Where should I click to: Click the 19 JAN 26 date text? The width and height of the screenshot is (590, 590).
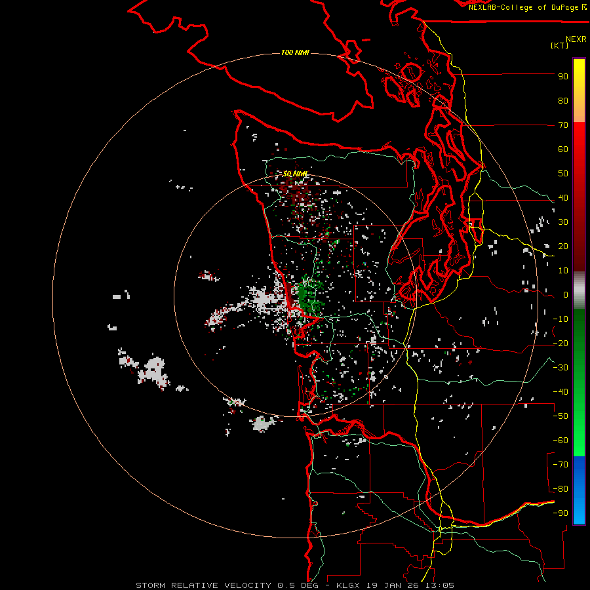[x=393, y=585]
